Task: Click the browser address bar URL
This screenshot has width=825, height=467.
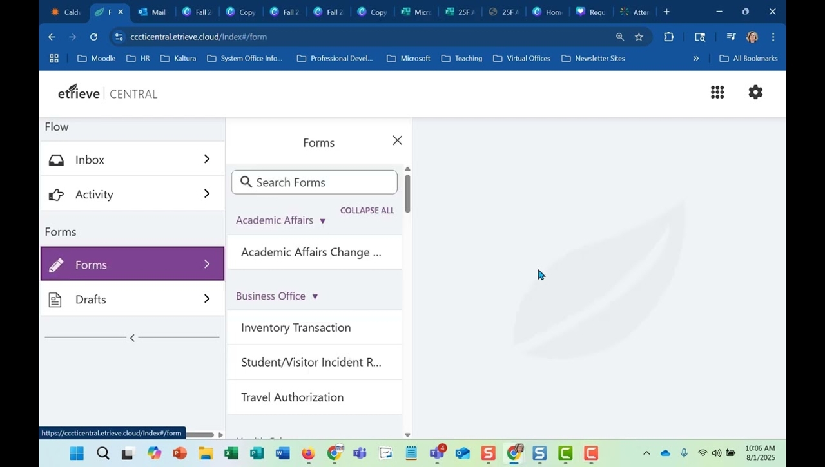Action: 199,37
